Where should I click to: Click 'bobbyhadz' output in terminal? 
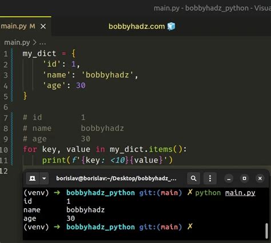85,210
